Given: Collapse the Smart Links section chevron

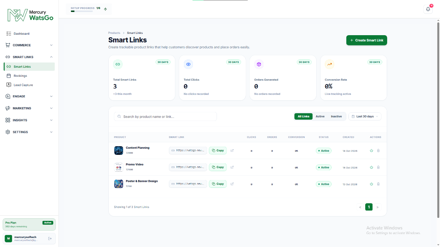Looking at the screenshot, I should point(51,57).
